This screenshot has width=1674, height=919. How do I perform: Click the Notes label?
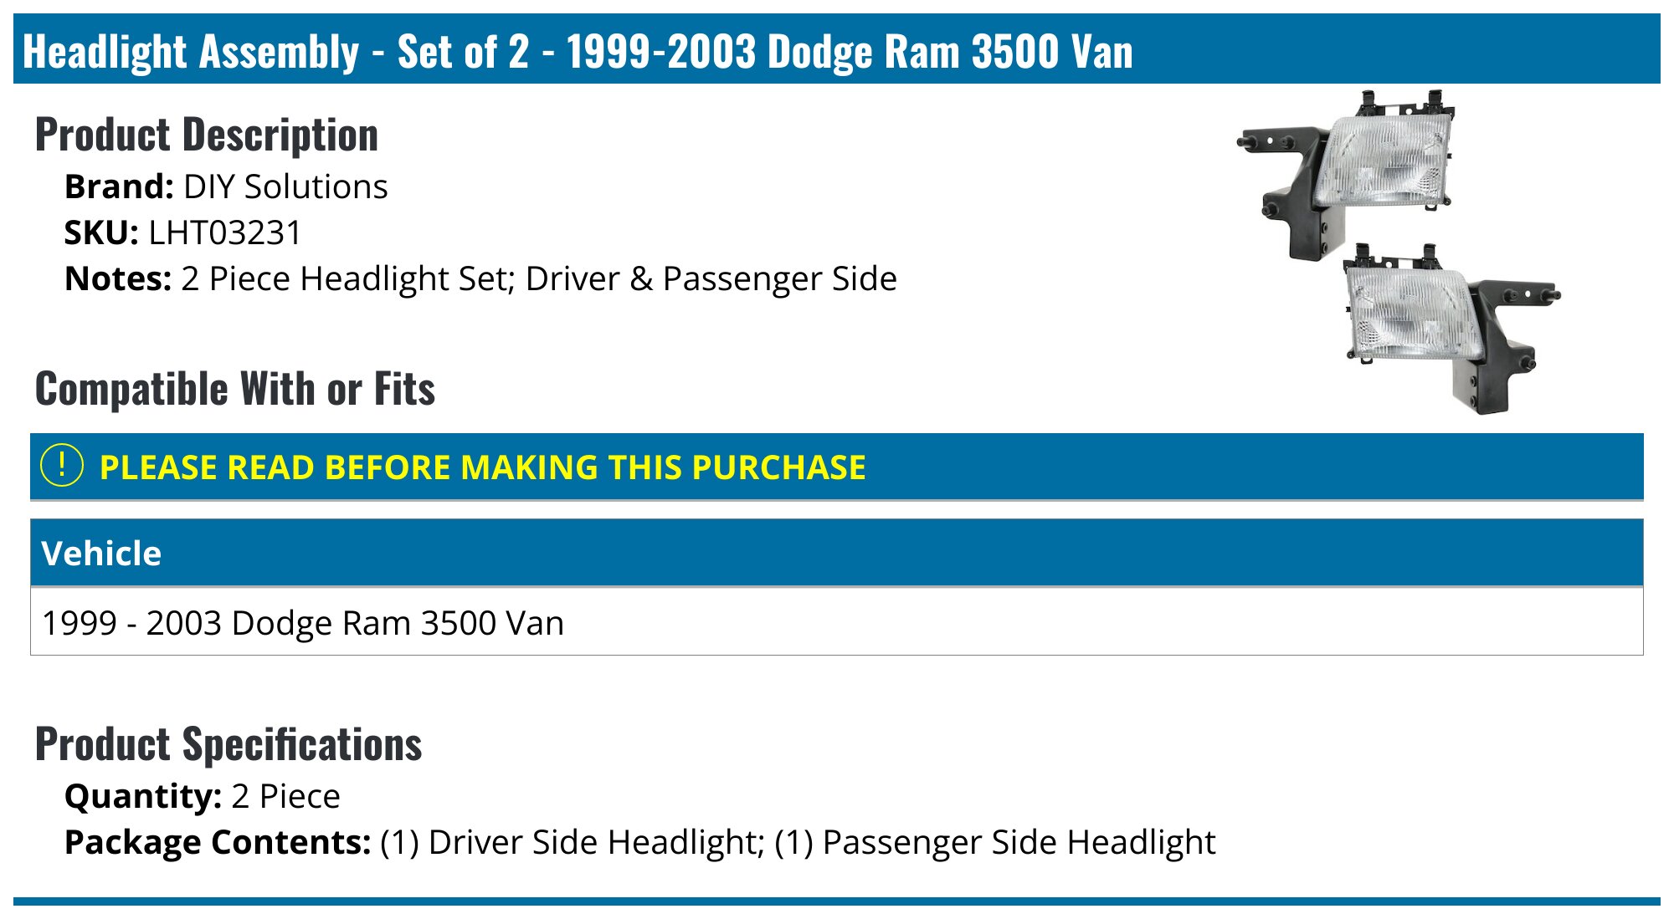118,278
